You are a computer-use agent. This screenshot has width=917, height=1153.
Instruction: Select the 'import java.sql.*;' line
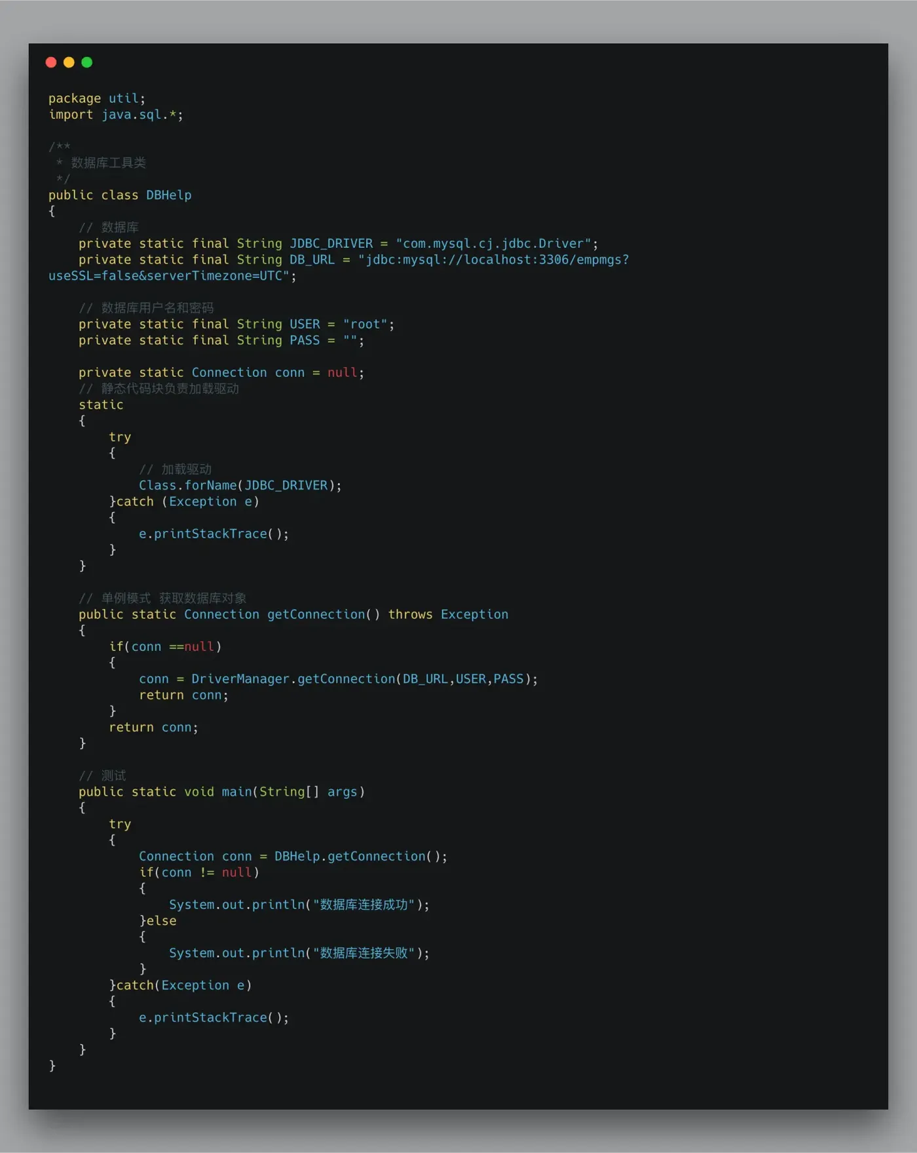[x=116, y=115]
